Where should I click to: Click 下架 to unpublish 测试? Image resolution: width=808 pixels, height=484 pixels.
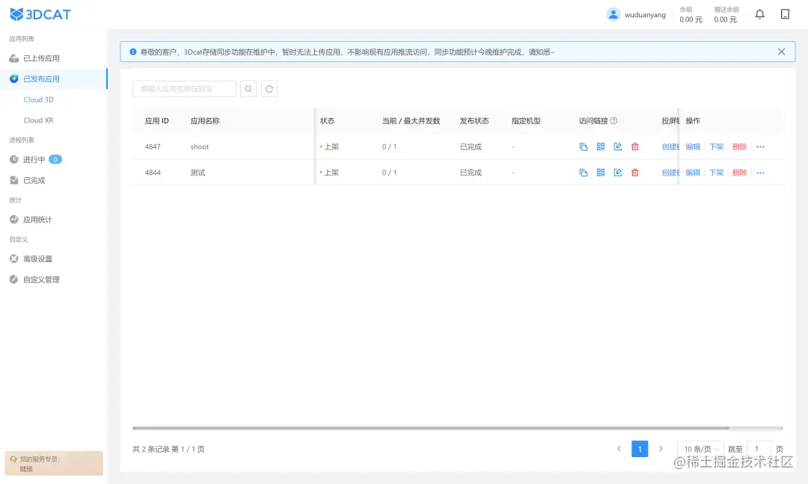point(716,173)
